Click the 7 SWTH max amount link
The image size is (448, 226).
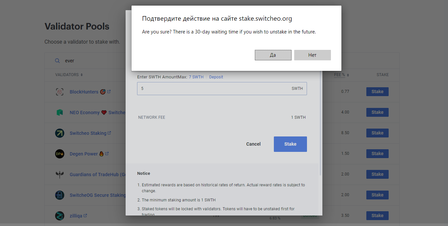point(196,77)
